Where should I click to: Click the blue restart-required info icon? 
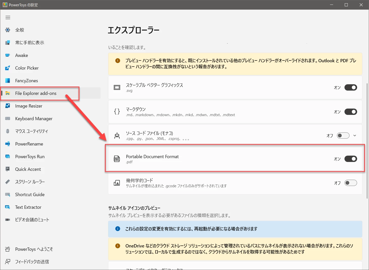118,229
